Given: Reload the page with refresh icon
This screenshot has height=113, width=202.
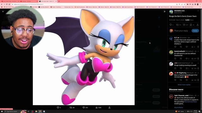Looking at the screenshot, I should pos(7,4).
